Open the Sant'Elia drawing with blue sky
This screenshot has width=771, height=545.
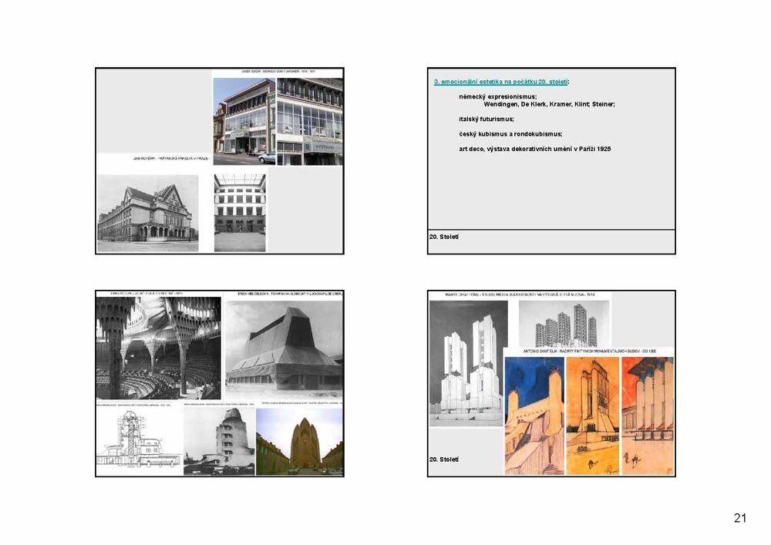[x=534, y=415]
